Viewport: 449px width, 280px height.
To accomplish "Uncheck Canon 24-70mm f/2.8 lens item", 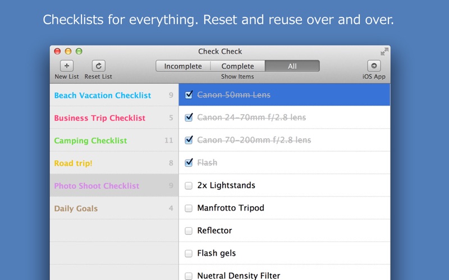I will click(x=189, y=117).
